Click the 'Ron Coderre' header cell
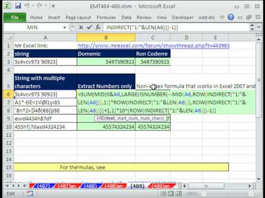 point(153,54)
